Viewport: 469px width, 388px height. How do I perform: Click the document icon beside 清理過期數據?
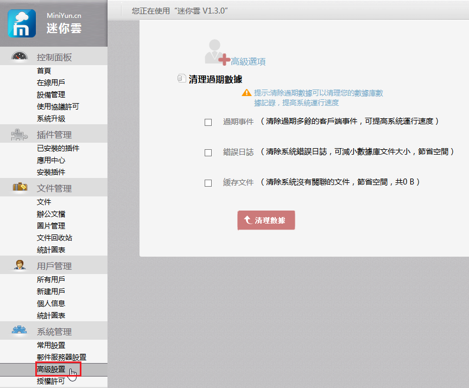click(181, 78)
